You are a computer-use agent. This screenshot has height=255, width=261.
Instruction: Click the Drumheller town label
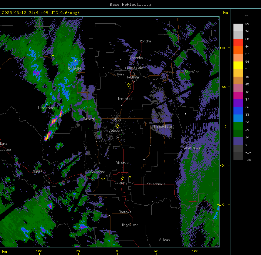point(193,147)
